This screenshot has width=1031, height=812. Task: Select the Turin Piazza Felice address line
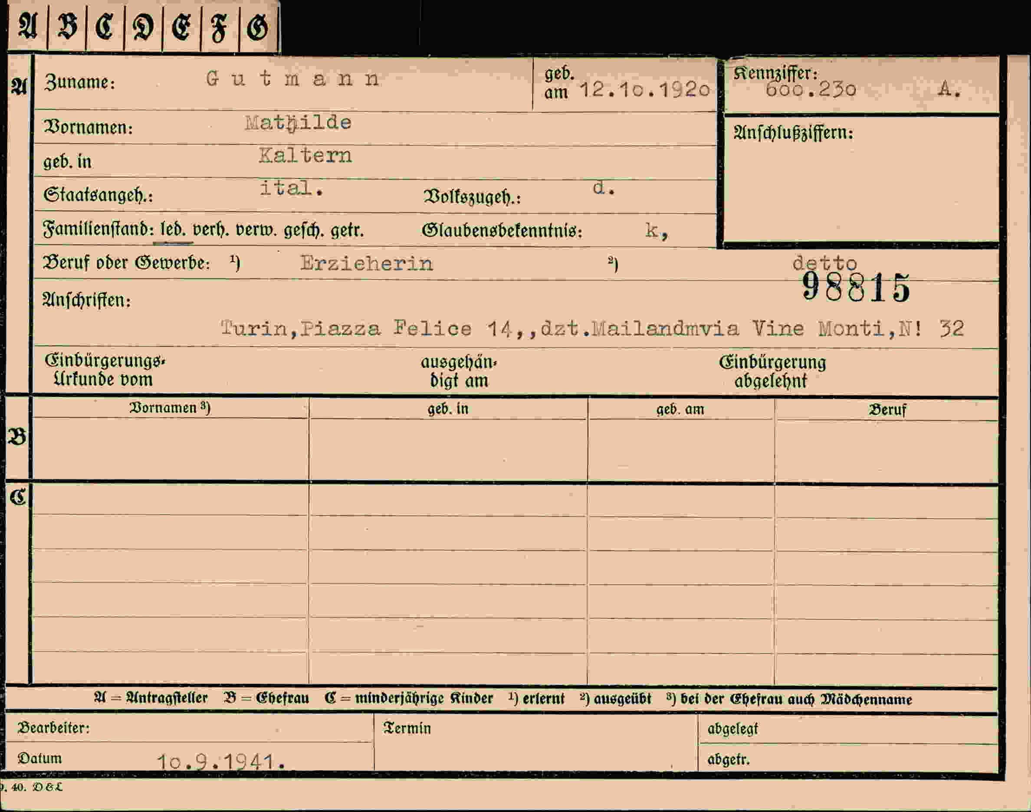592,328
